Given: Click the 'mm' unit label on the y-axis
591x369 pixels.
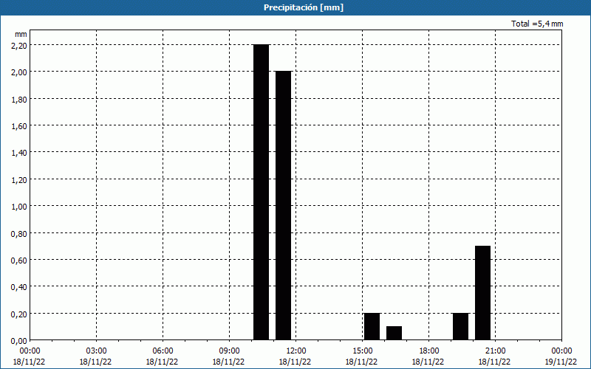Looking at the screenshot, I should [21, 34].
